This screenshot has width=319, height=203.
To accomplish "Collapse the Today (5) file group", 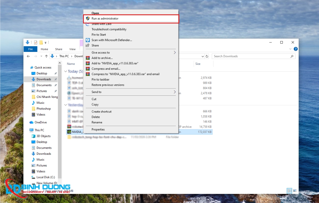I will pyautogui.click(x=66, y=71).
